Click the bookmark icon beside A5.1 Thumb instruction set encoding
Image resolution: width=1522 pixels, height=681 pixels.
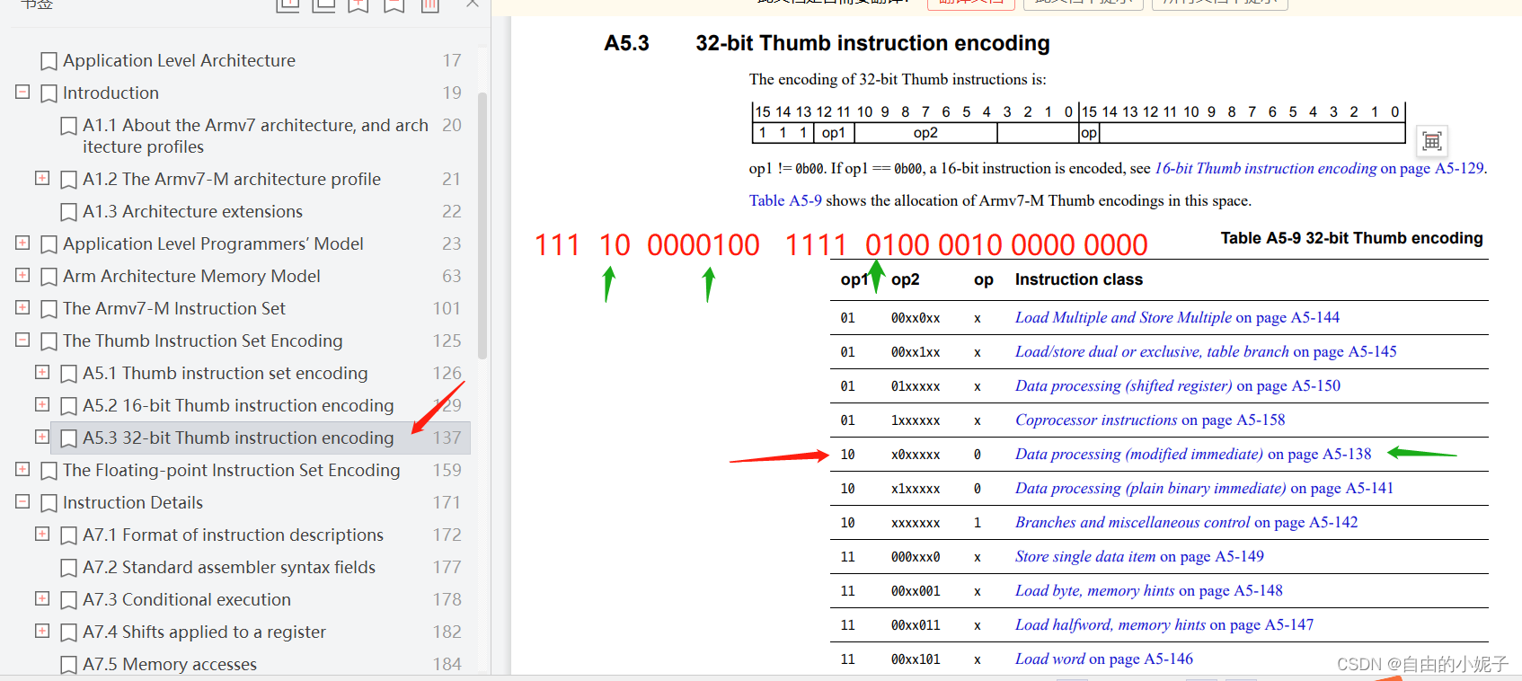point(68,374)
